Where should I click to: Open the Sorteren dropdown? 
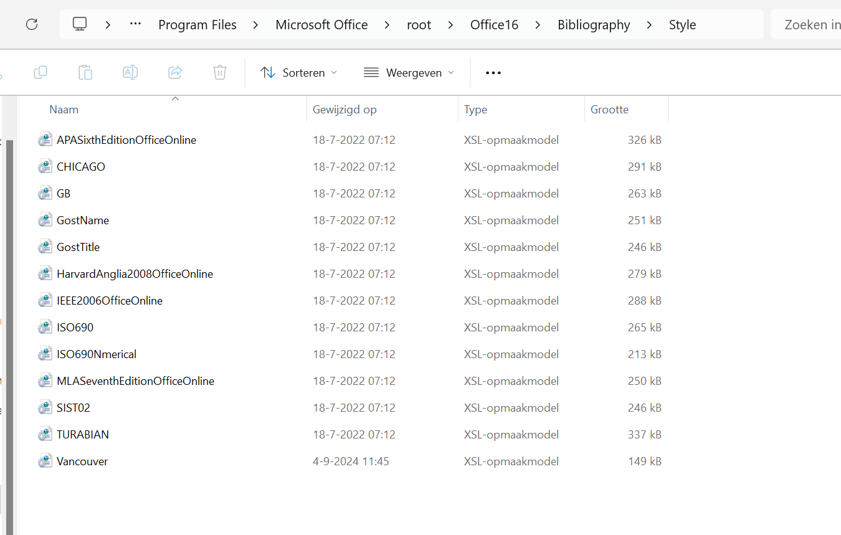tap(299, 73)
